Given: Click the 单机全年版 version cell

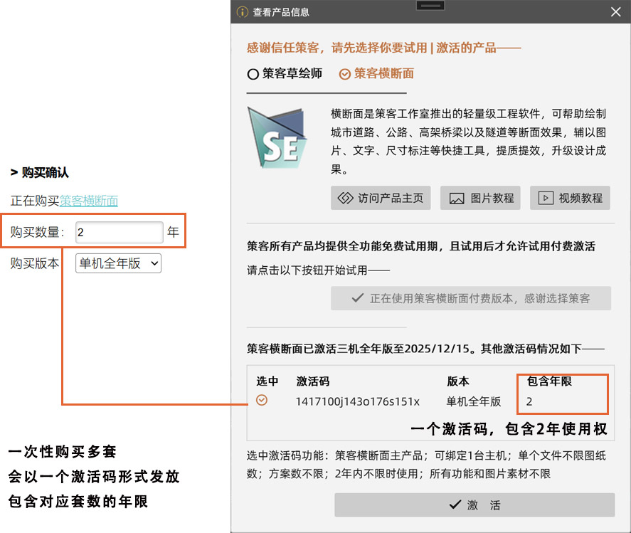Looking at the screenshot, I should click(x=474, y=401).
